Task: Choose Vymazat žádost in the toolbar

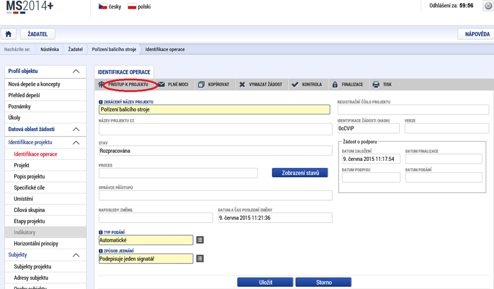Action: click(x=266, y=84)
